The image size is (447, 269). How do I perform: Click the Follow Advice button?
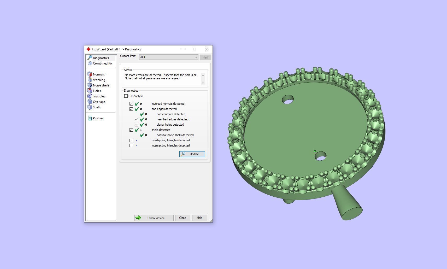click(154, 218)
